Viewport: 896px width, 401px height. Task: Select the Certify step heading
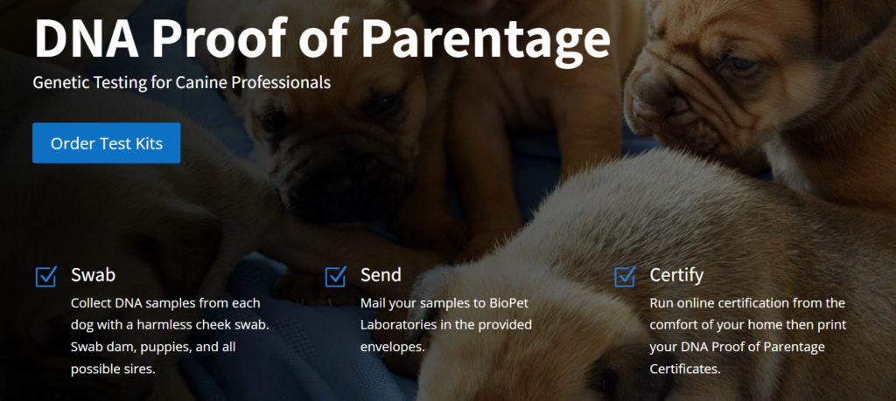(x=676, y=275)
